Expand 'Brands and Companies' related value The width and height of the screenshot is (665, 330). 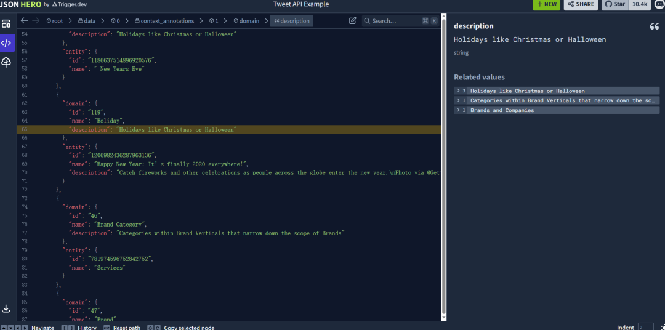(x=458, y=110)
